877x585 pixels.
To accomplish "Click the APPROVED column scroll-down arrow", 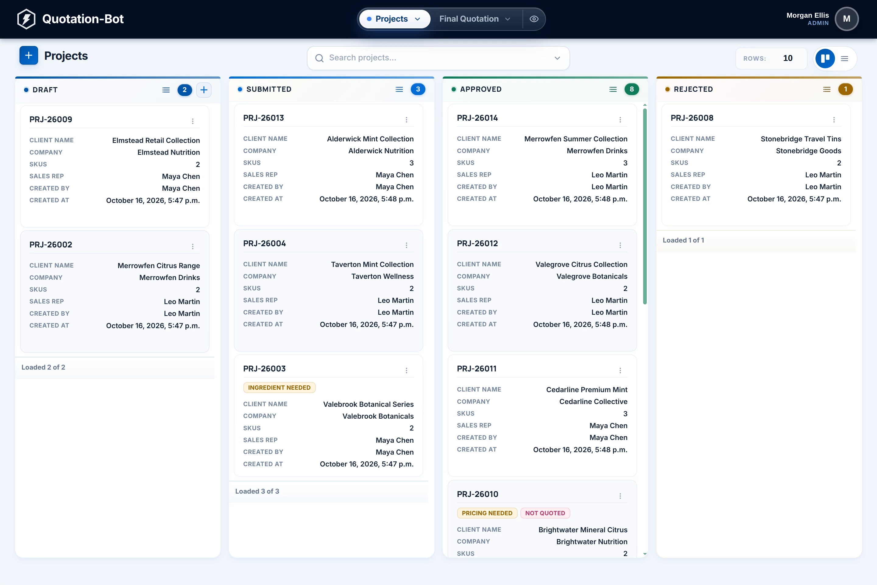I will (x=645, y=554).
